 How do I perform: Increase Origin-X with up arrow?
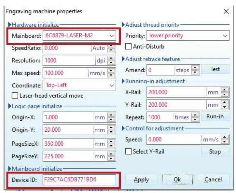coord(111,115)
